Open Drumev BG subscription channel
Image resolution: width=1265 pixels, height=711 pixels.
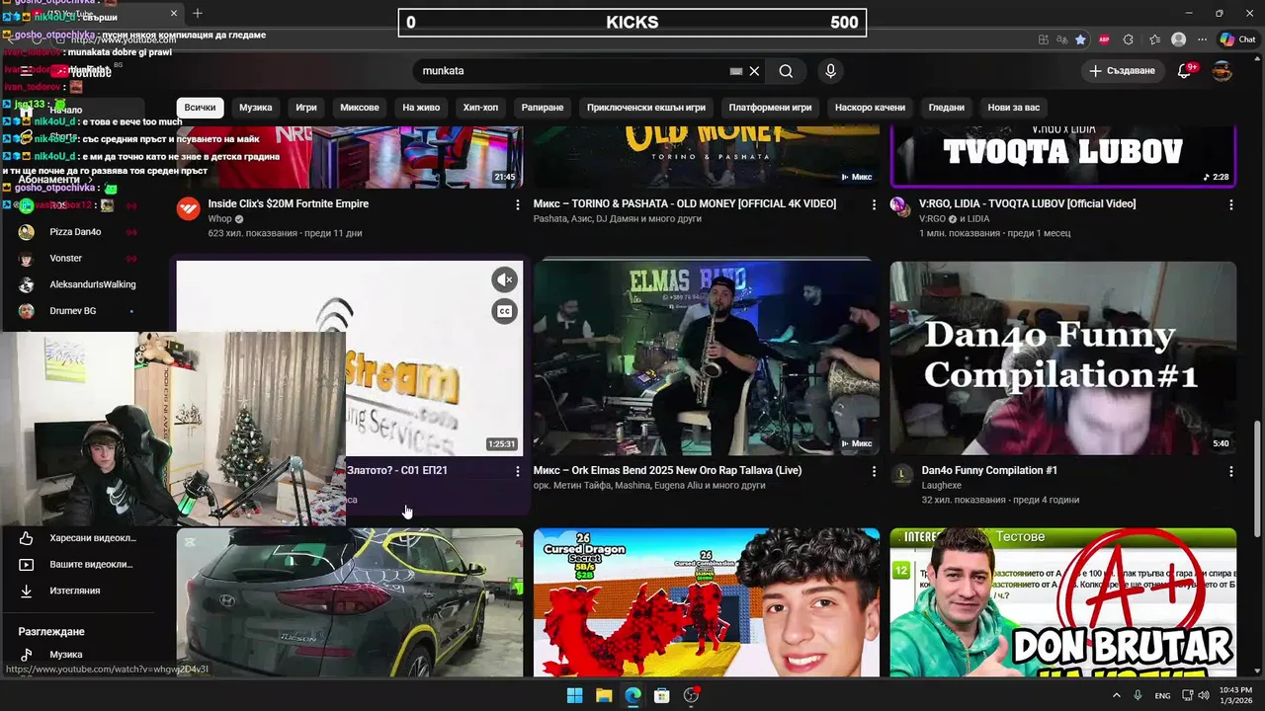75,311
